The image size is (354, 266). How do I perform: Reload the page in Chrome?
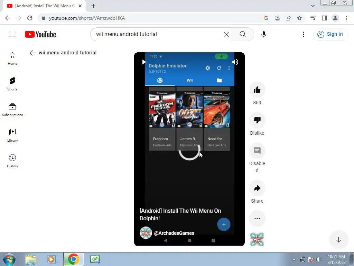coord(30,18)
